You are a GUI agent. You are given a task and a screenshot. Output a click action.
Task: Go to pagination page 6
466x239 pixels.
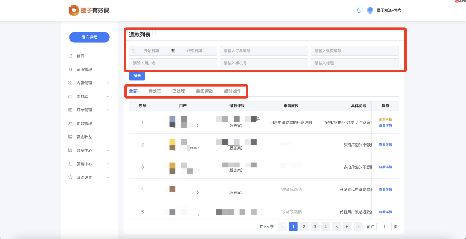click(347, 227)
